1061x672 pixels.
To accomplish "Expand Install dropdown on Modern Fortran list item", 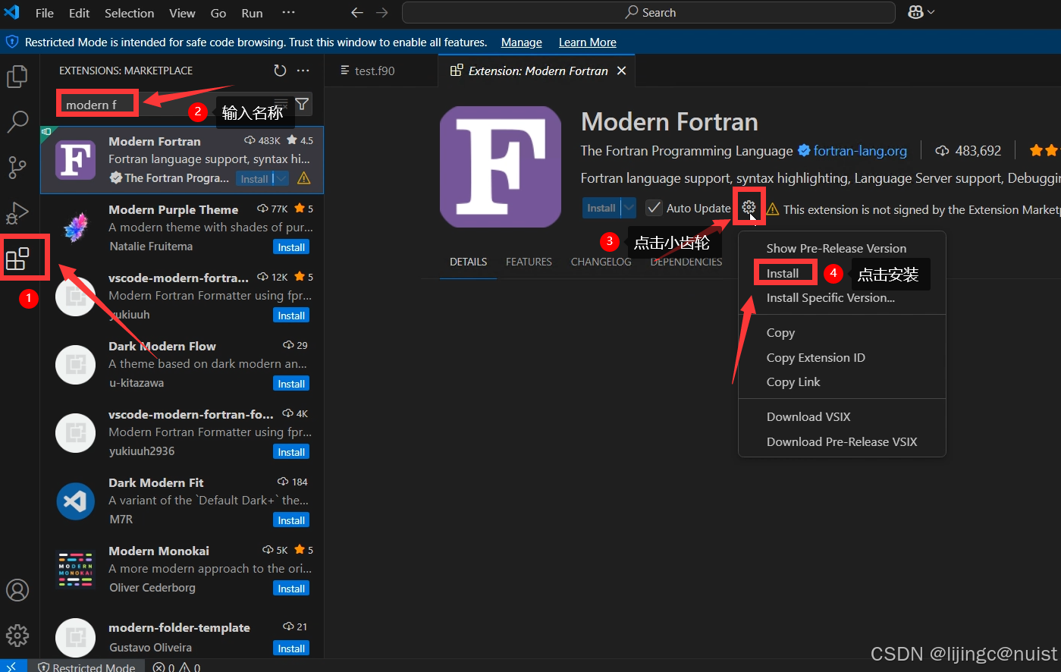I will pyautogui.click(x=281, y=179).
